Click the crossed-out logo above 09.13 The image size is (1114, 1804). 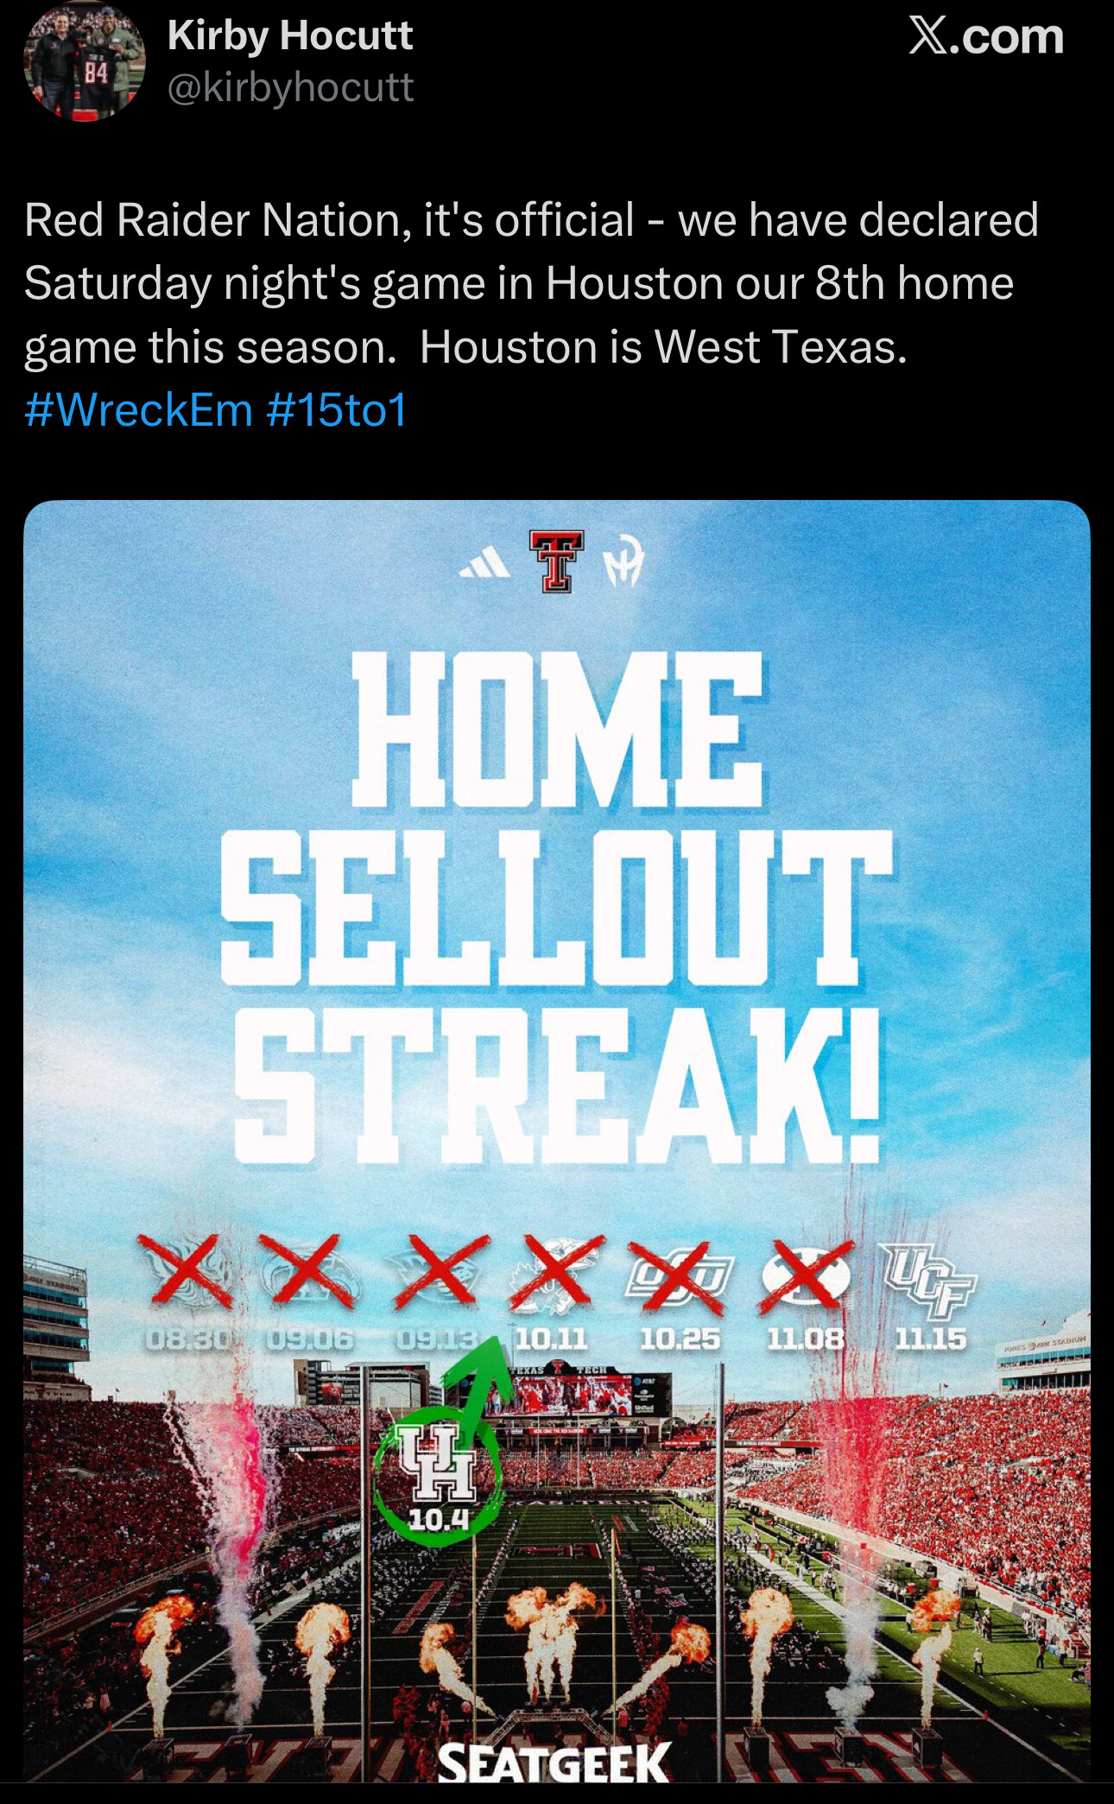438,1272
